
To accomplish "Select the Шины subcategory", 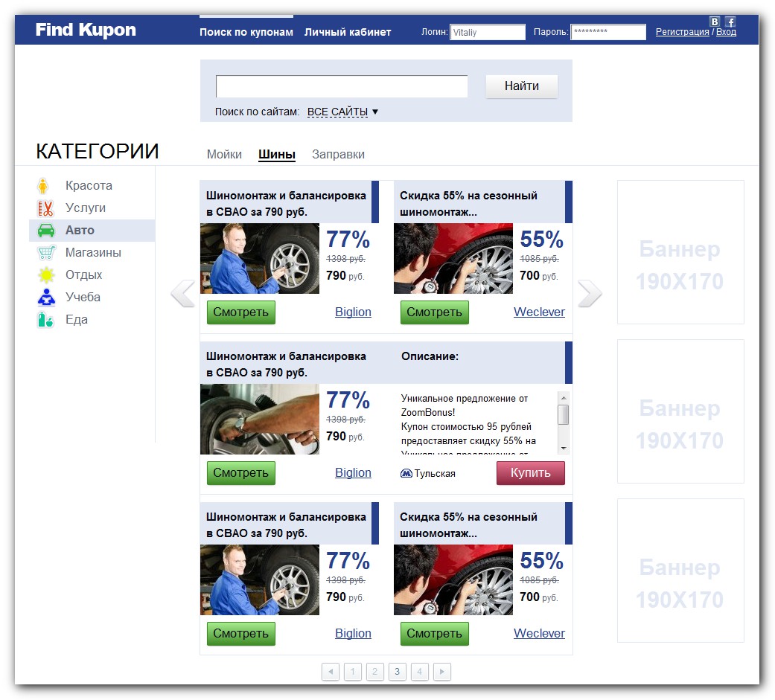I will point(277,154).
